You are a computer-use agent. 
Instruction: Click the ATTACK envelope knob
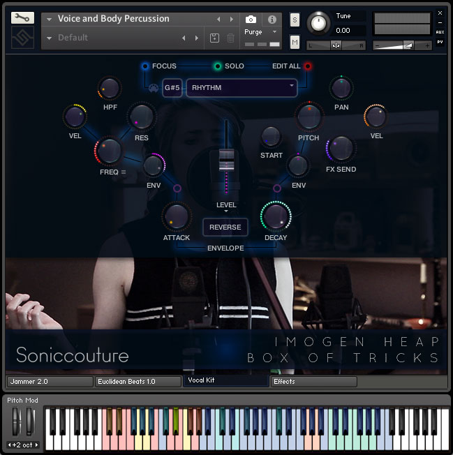coord(177,217)
